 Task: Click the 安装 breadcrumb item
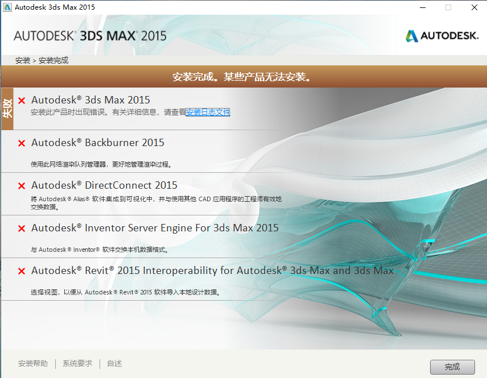(x=23, y=60)
